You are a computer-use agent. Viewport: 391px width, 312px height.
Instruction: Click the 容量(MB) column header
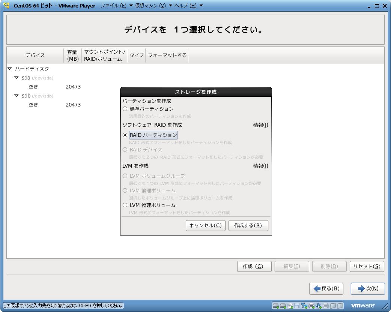pos(73,55)
